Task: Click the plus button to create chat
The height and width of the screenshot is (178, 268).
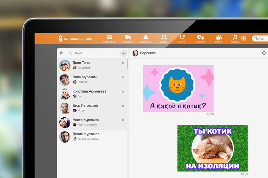Action: click(124, 53)
